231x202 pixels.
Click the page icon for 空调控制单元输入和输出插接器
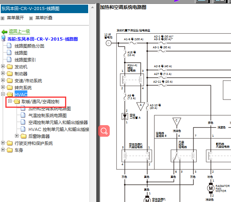click(23, 122)
